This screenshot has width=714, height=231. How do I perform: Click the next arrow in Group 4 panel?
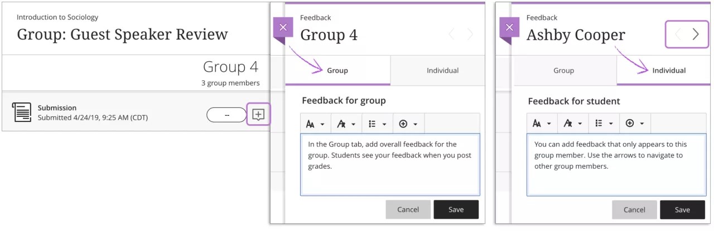(x=470, y=35)
